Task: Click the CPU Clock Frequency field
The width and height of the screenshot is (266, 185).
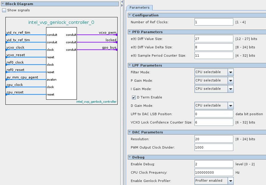Action: (214, 172)
